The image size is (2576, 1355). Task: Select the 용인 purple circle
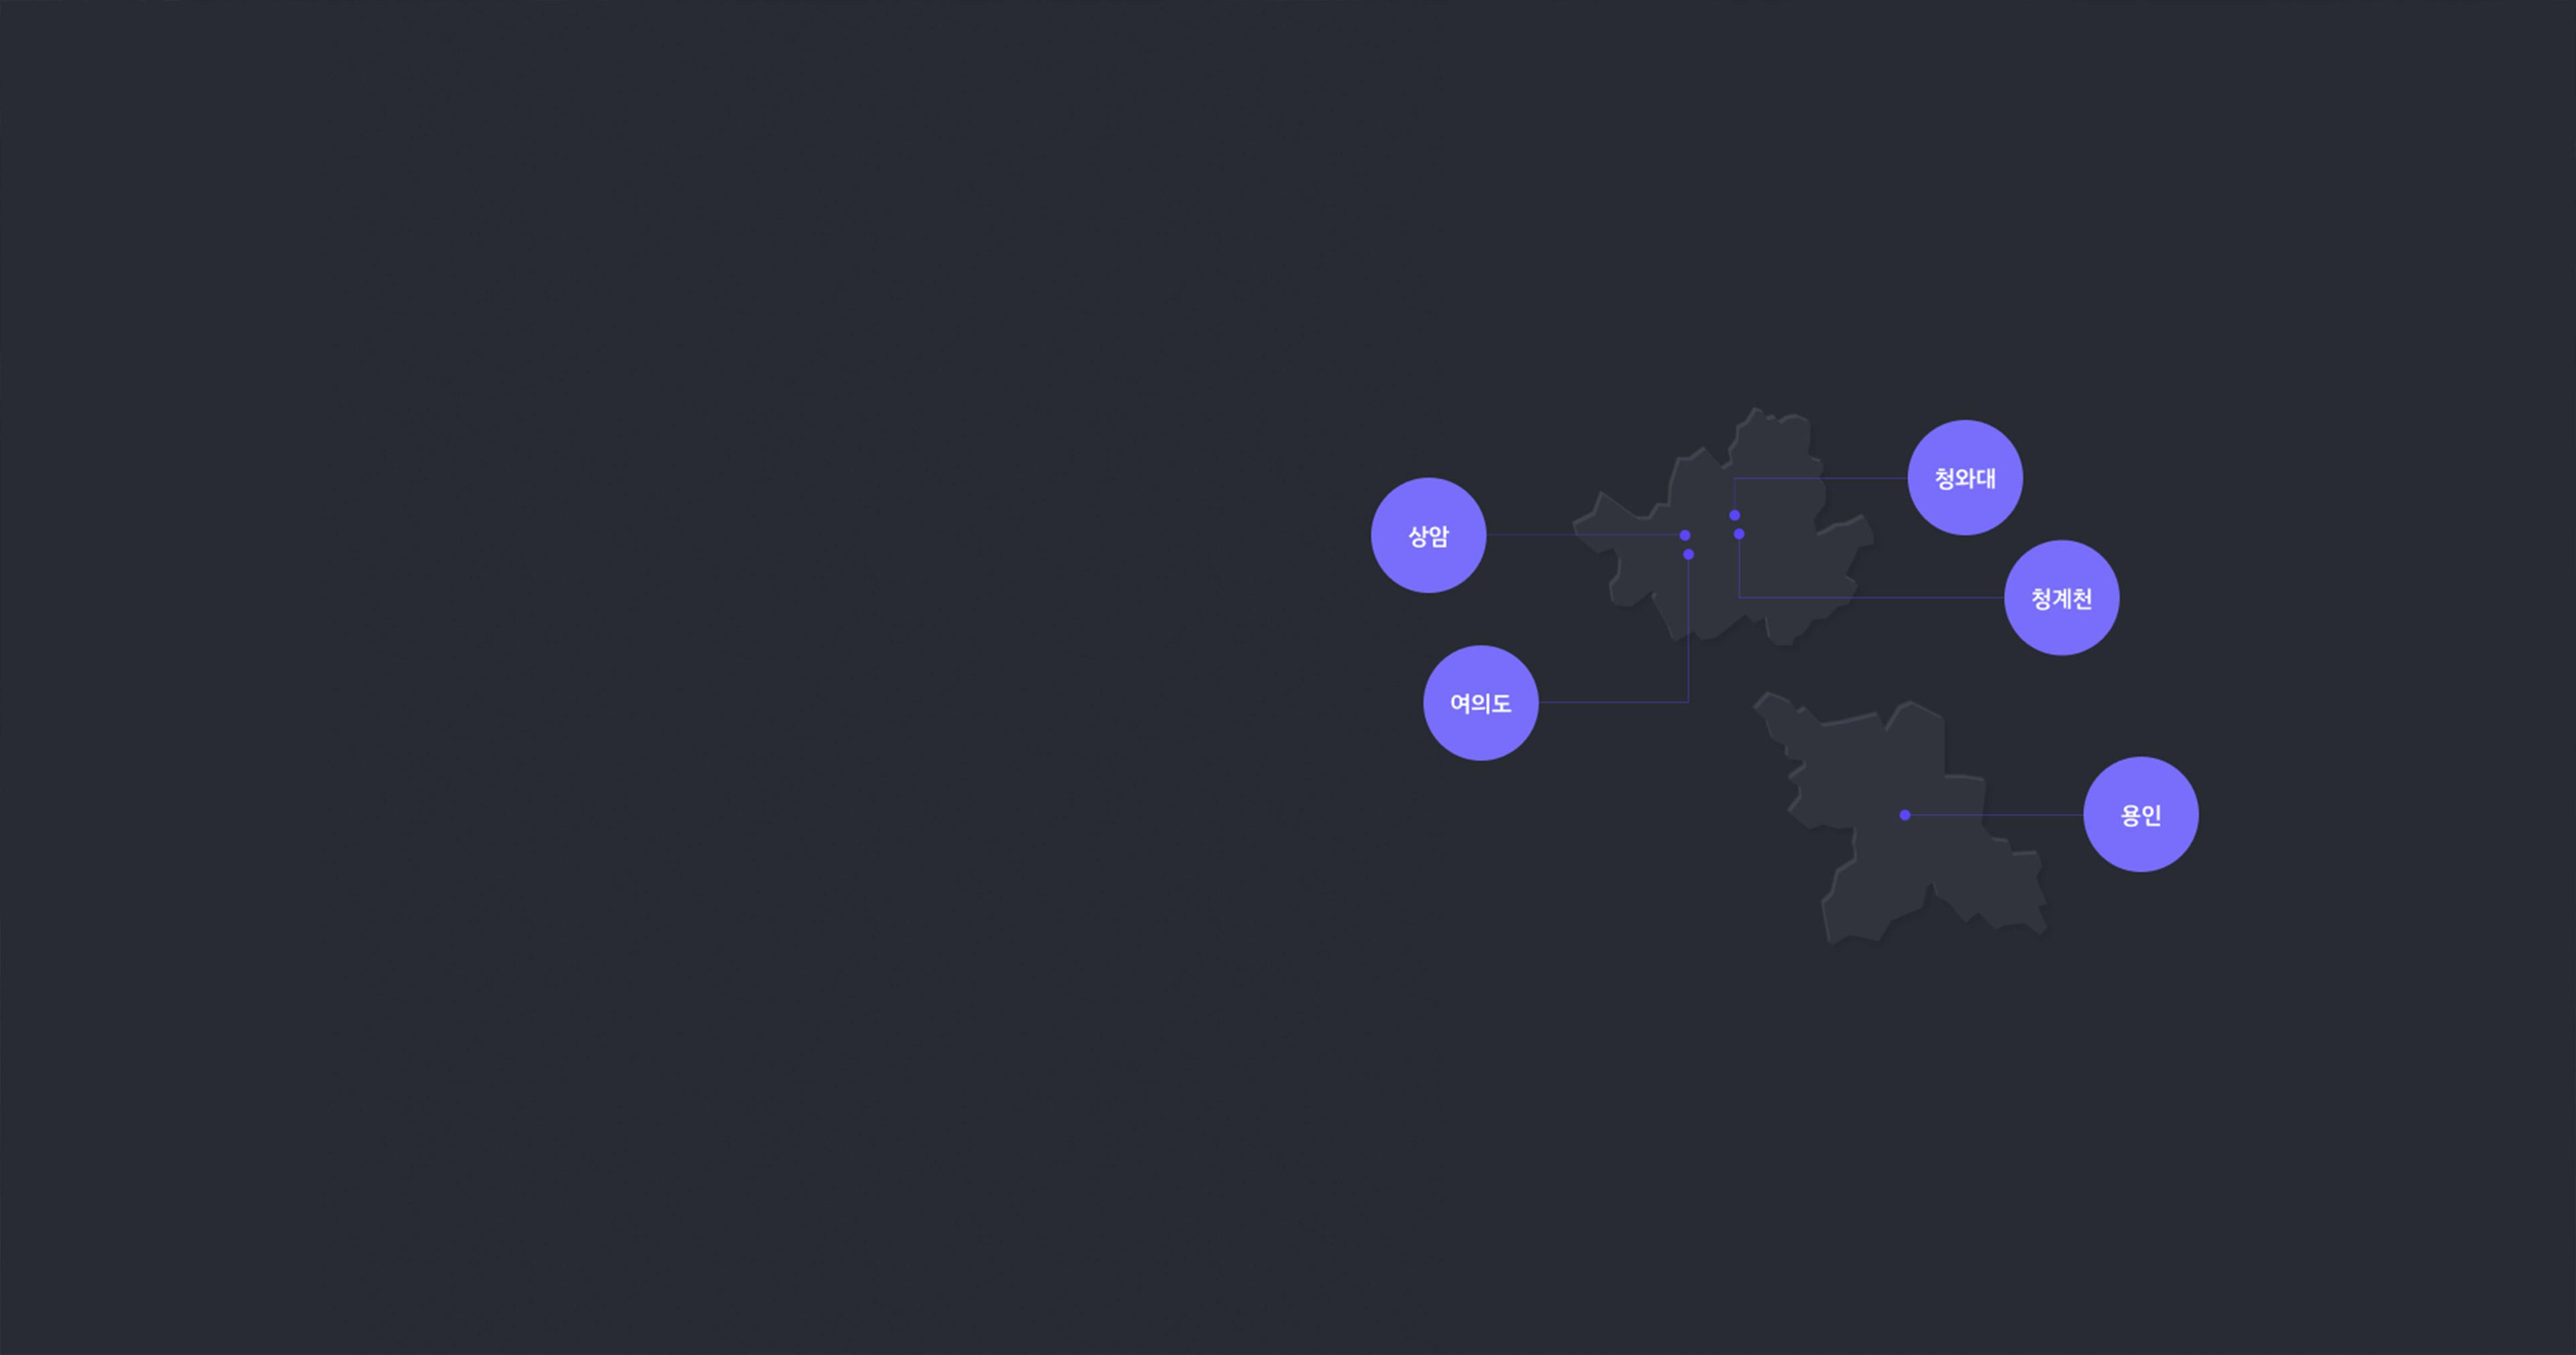click(x=2140, y=815)
